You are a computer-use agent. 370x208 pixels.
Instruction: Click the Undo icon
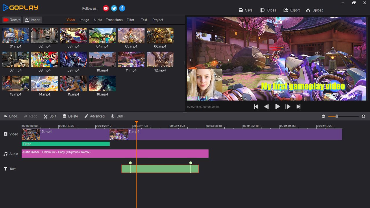11,116
